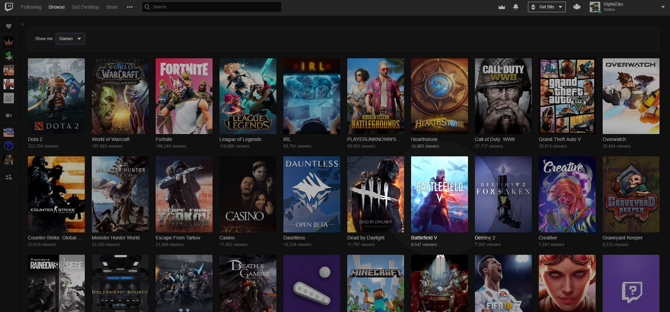
Task: Select the Hearthstone box art
Action: pos(439,96)
